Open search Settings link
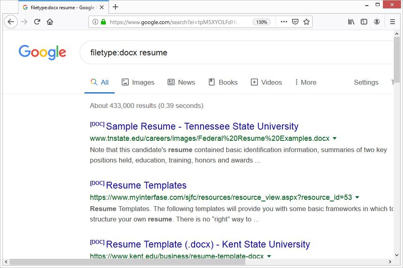 point(366,82)
